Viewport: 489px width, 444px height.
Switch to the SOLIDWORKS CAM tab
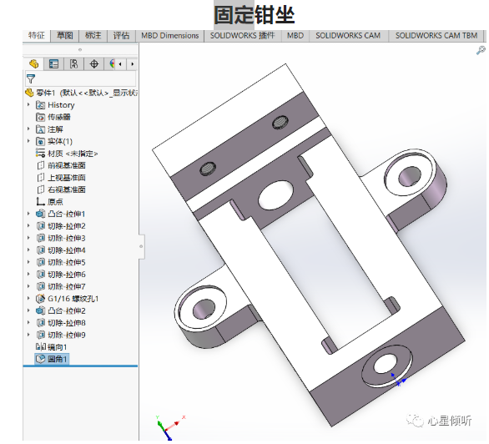click(x=348, y=36)
